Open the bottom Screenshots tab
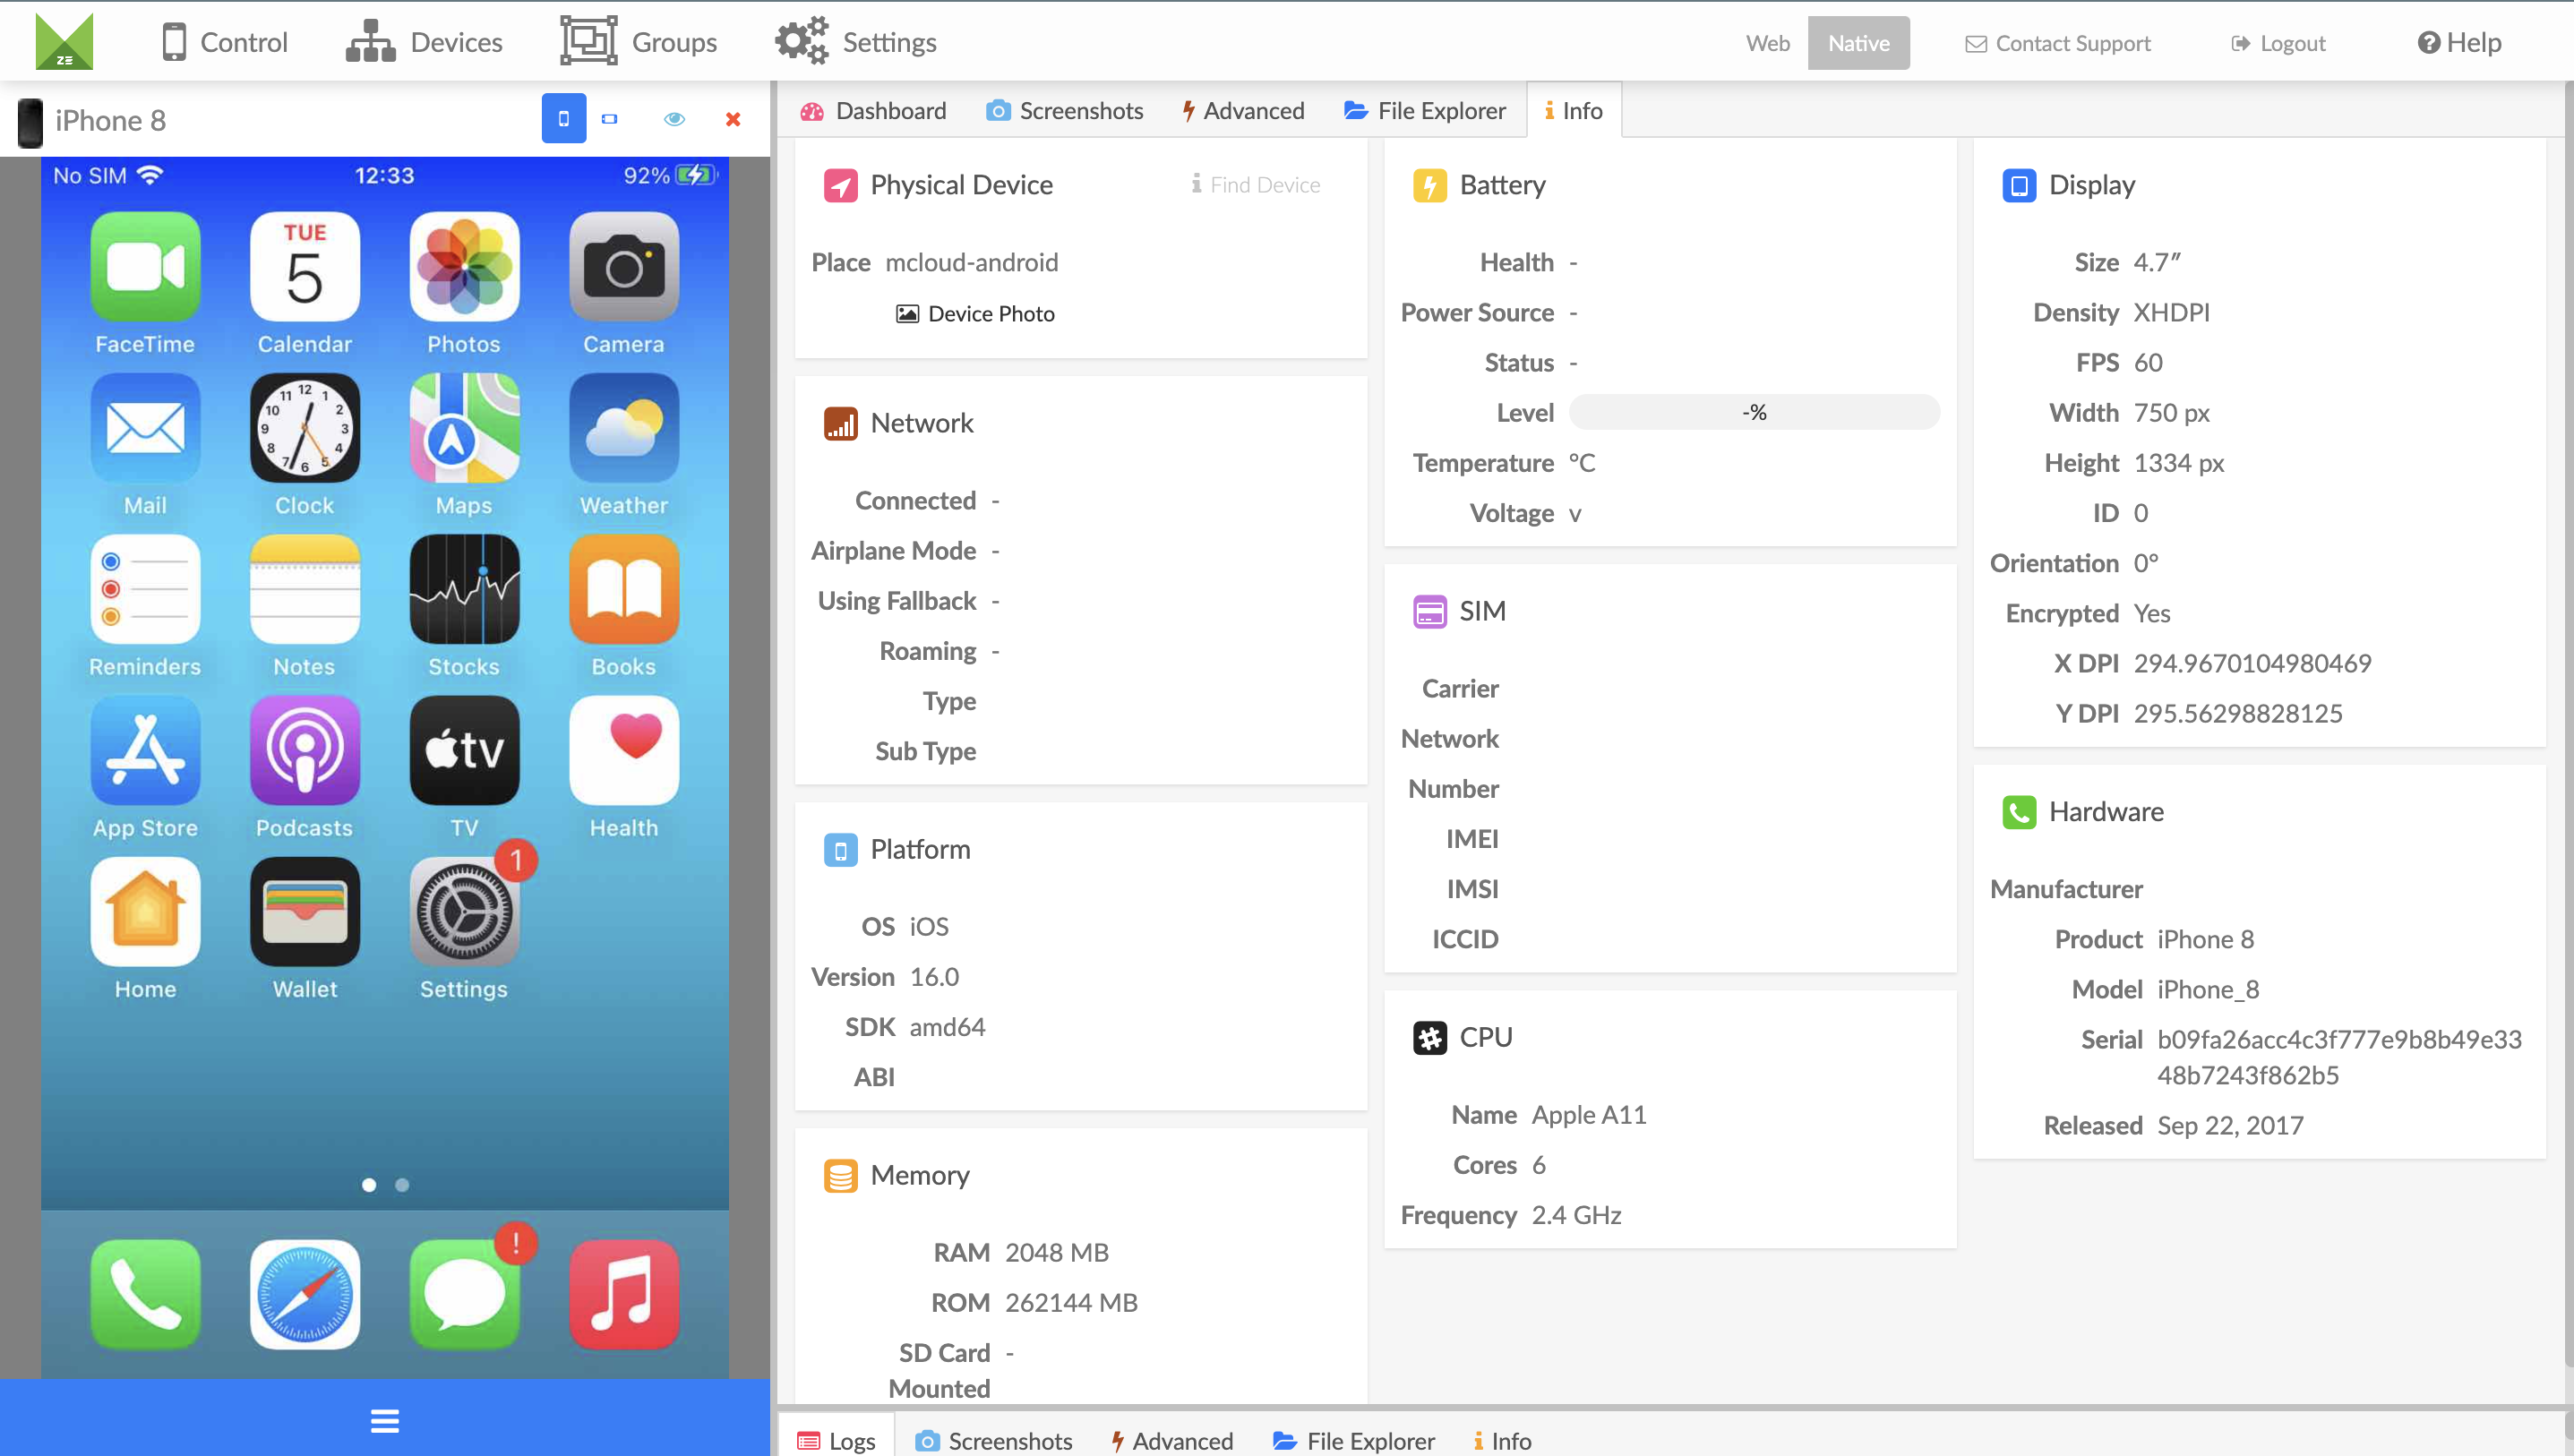The height and width of the screenshot is (1456, 2574). click(994, 1440)
